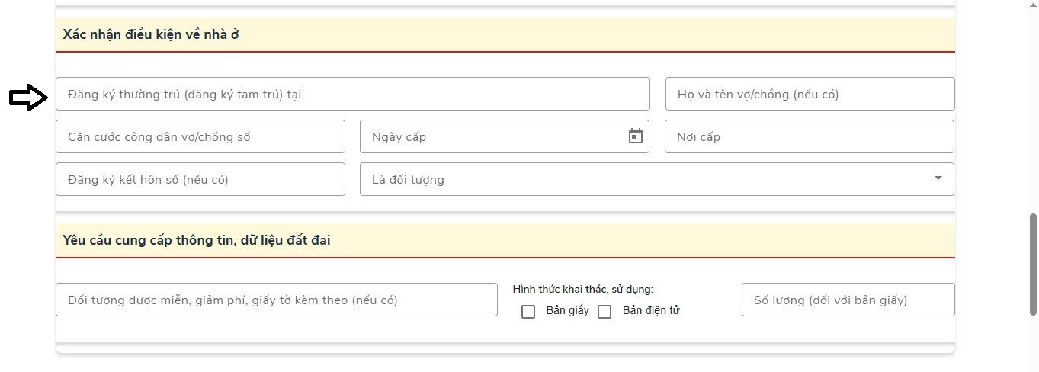Focus the Đăng ký thường trú field
The width and height of the screenshot is (1039, 372).
point(352,94)
